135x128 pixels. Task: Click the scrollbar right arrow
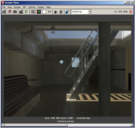132,125
